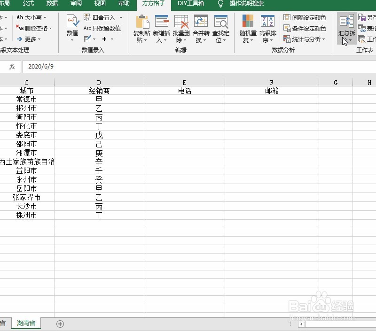Select column C header
The image size is (376, 331).
[27, 83]
